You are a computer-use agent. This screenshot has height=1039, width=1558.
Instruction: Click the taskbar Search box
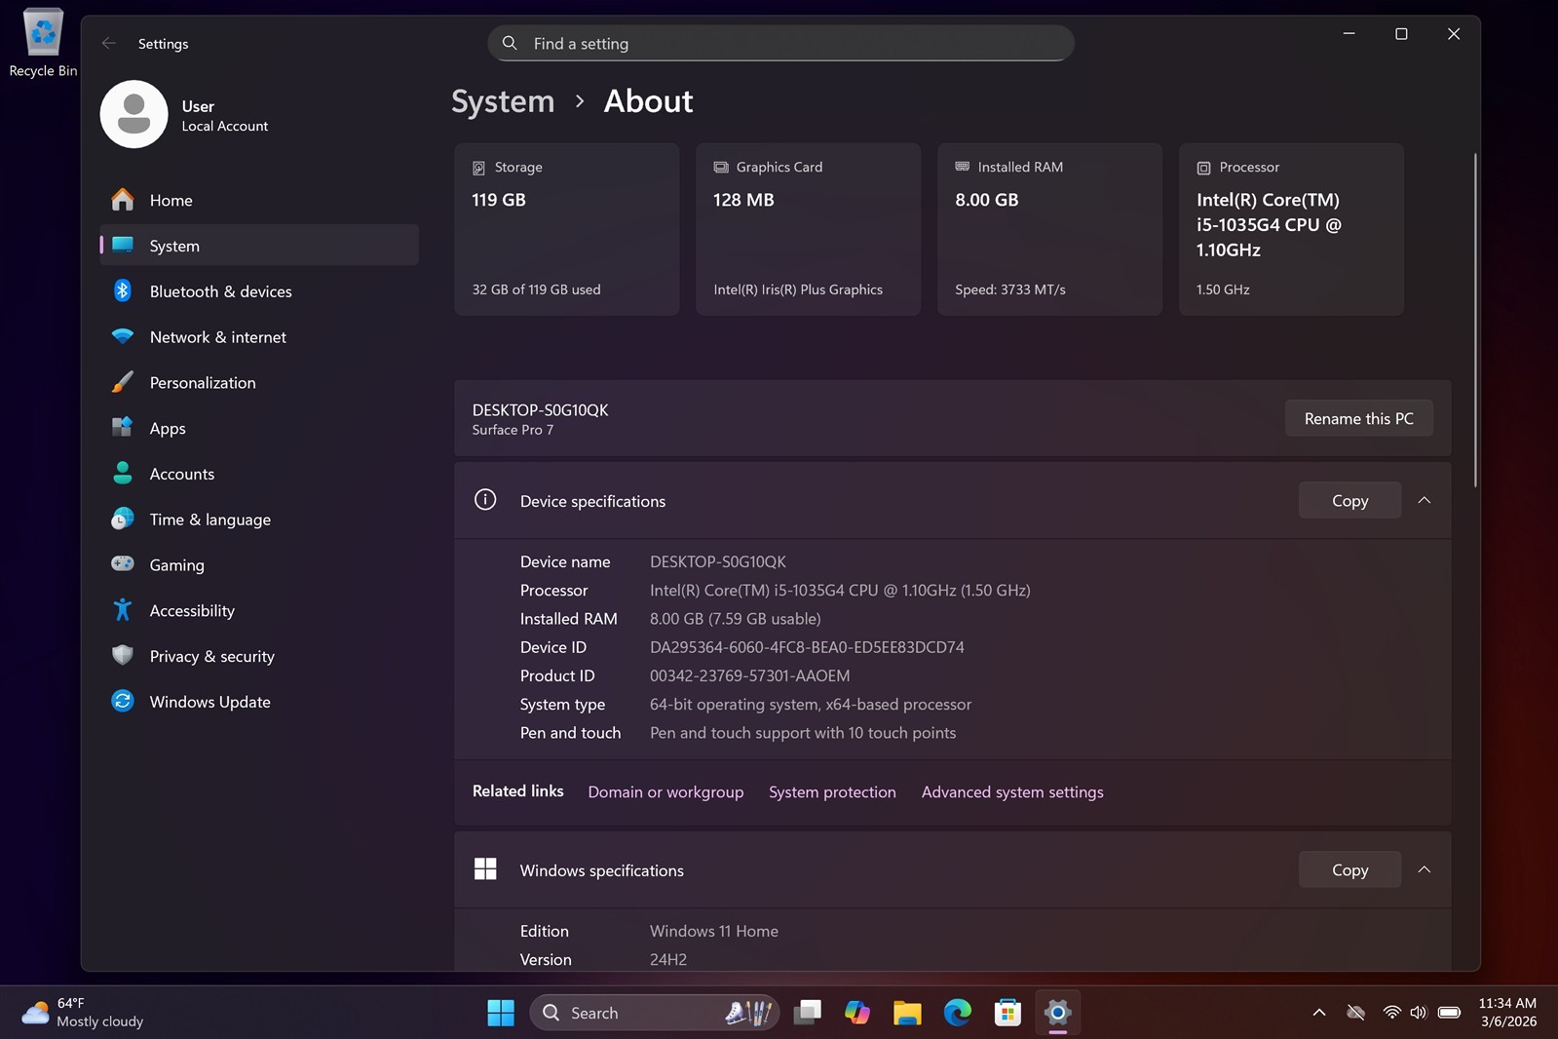tap(654, 1013)
